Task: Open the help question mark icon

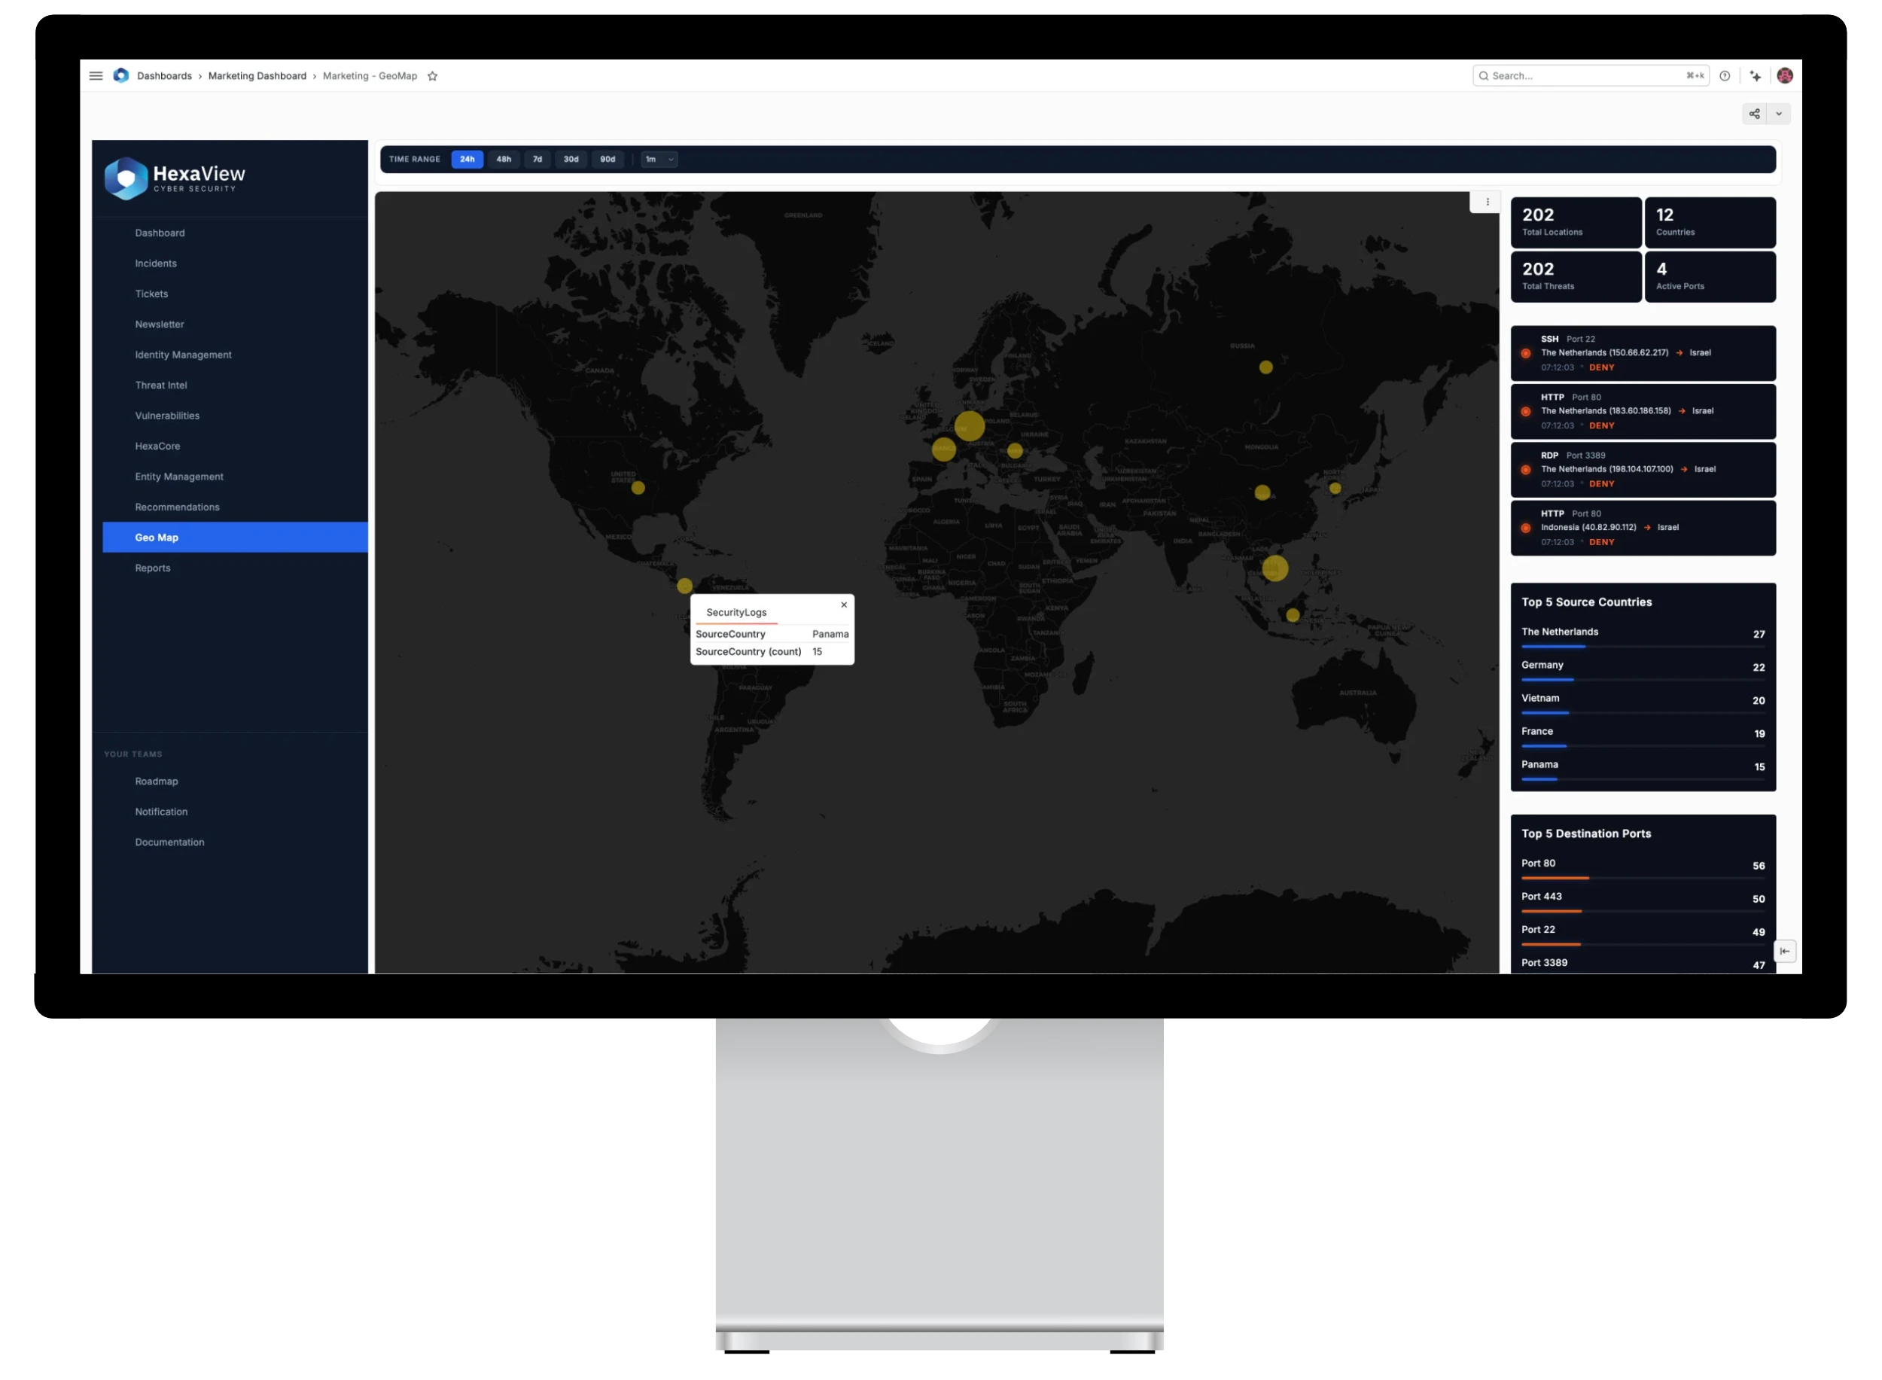Action: (1725, 76)
